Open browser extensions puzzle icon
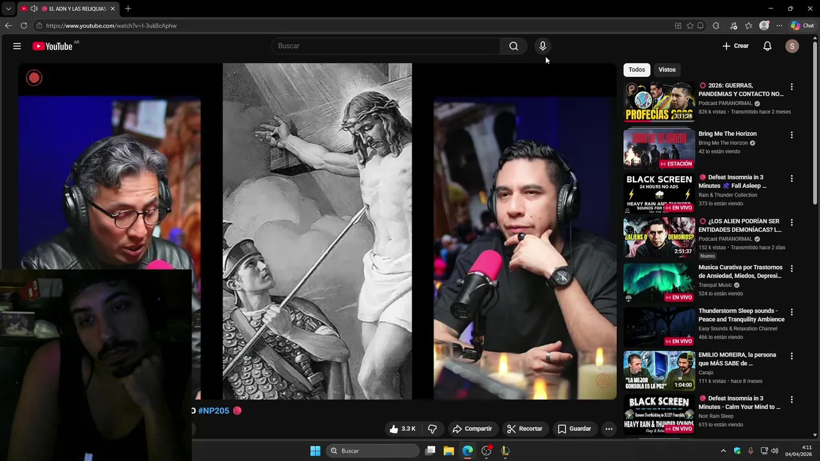The width and height of the screenshot is (820, 461). point(716,26)
